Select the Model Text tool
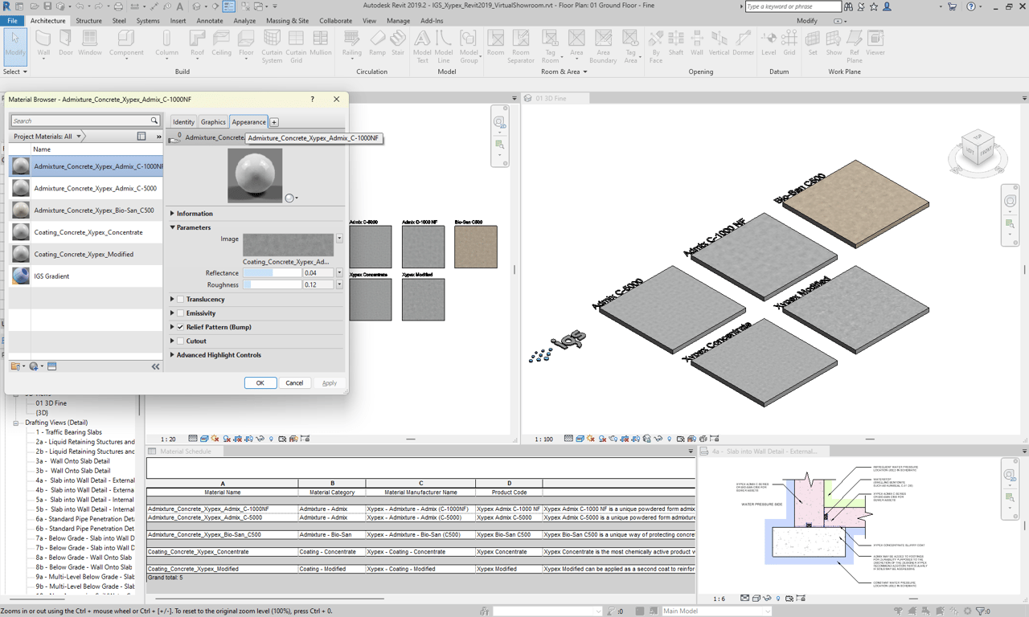 (x=422, y=43)
